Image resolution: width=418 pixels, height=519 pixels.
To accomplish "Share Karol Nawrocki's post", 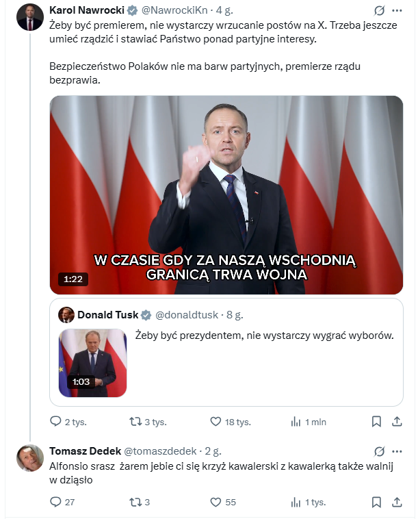I will click(x=396, y=422).
